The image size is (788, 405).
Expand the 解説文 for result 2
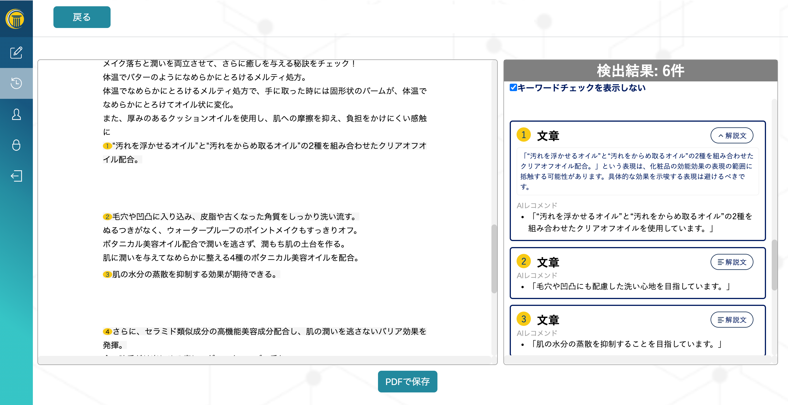pos(731,262)
